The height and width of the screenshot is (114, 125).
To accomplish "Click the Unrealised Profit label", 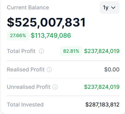I will coord(29,87).
